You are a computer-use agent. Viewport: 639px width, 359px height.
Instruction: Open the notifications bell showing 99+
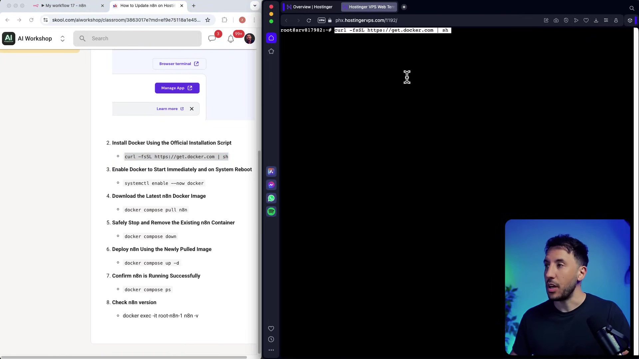[x=231, y=39]
